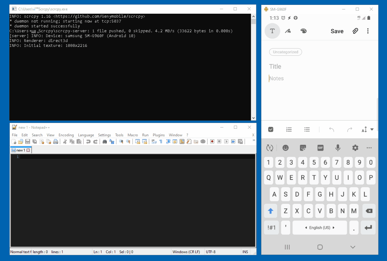The width and height of the screenshot is (387, 261).
Task: Tap the Save button in the note
Action: point(337,31)
